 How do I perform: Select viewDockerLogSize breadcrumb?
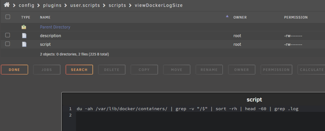tap(159, 5)
